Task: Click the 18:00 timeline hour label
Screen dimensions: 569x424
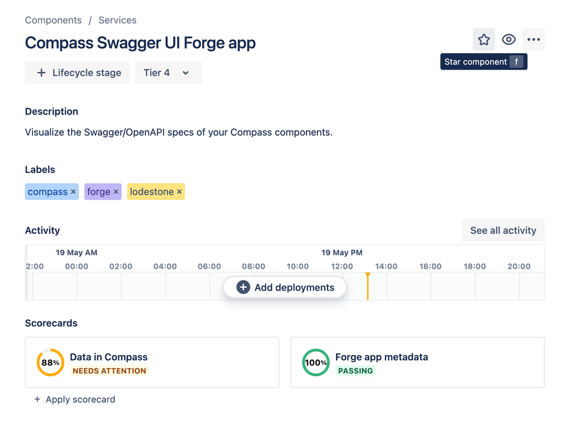Action: pos(474,267)
